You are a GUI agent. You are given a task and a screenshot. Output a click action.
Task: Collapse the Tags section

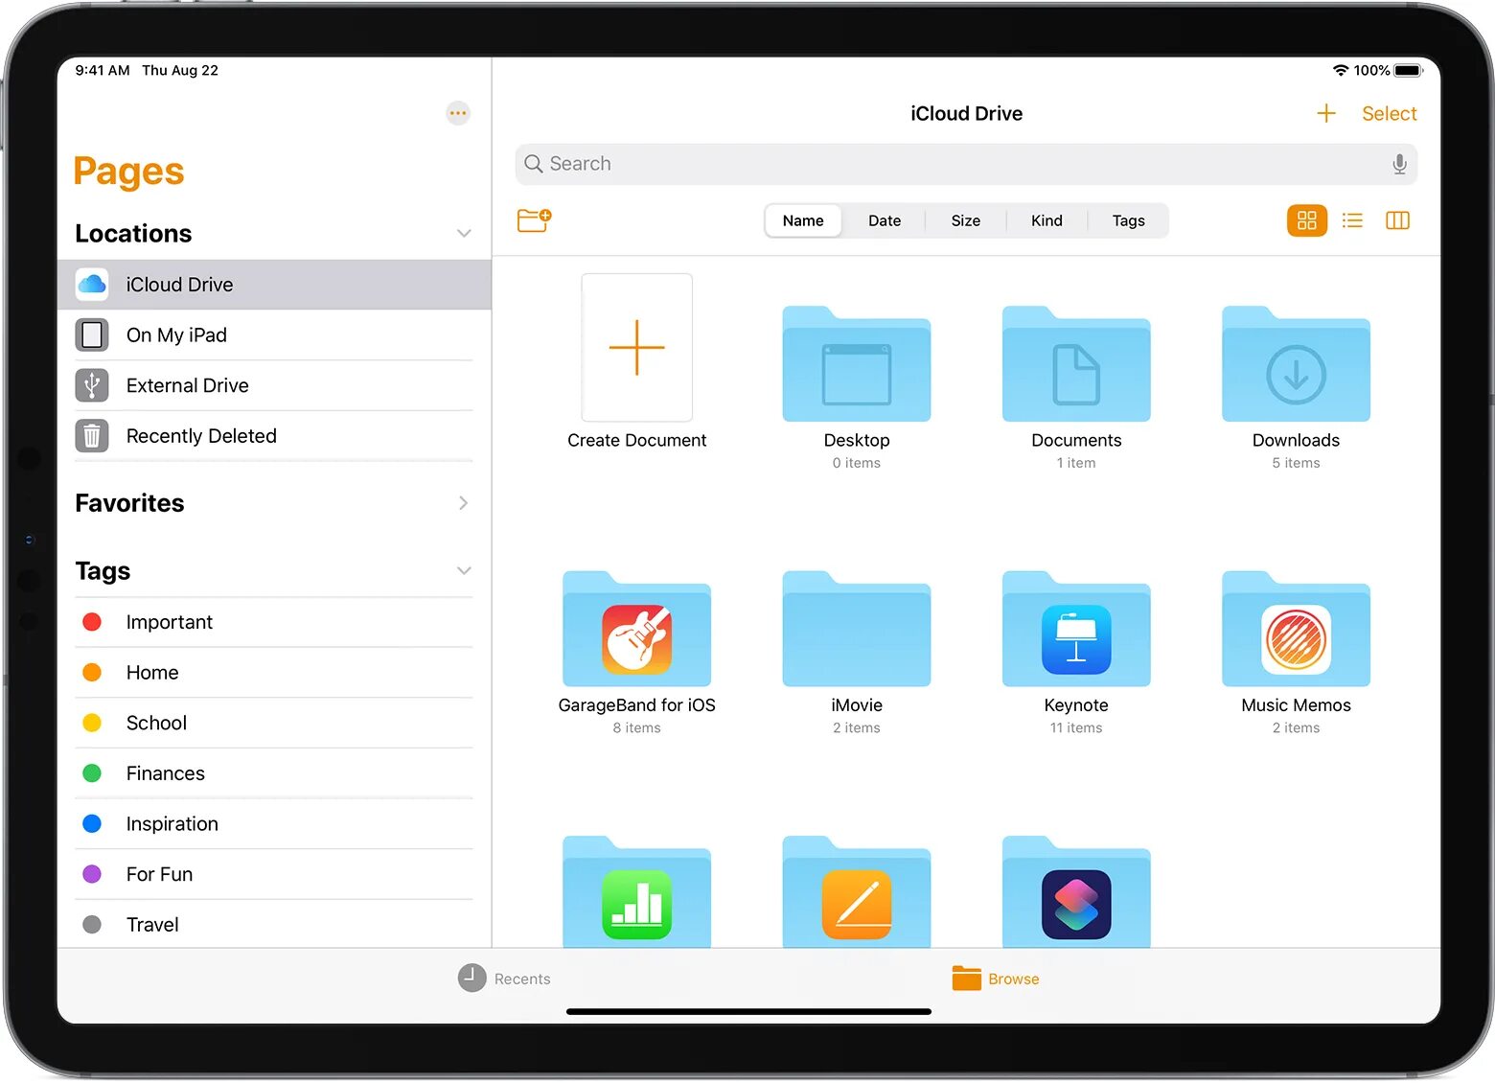[464, 570]
